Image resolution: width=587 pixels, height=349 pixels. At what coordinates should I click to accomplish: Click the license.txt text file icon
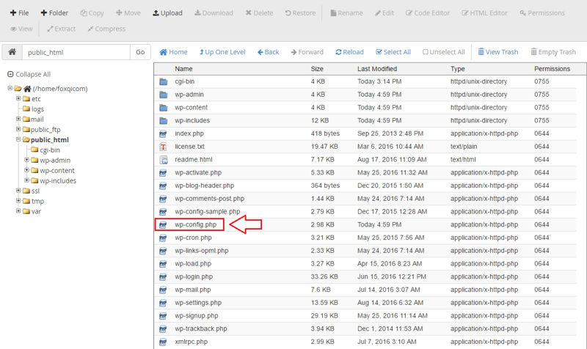163,147
